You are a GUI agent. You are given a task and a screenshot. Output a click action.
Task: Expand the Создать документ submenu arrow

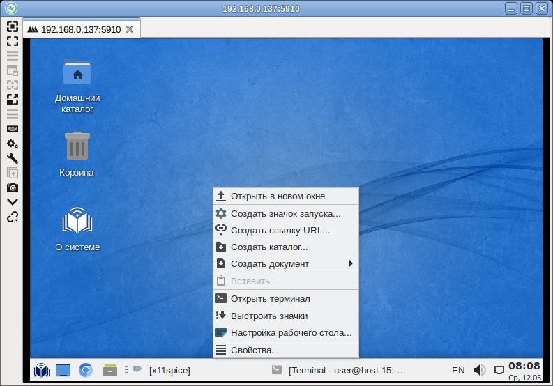[351, 263]
